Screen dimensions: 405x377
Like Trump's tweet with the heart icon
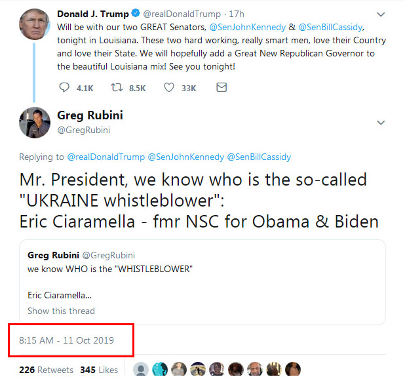tap(169, 87)
